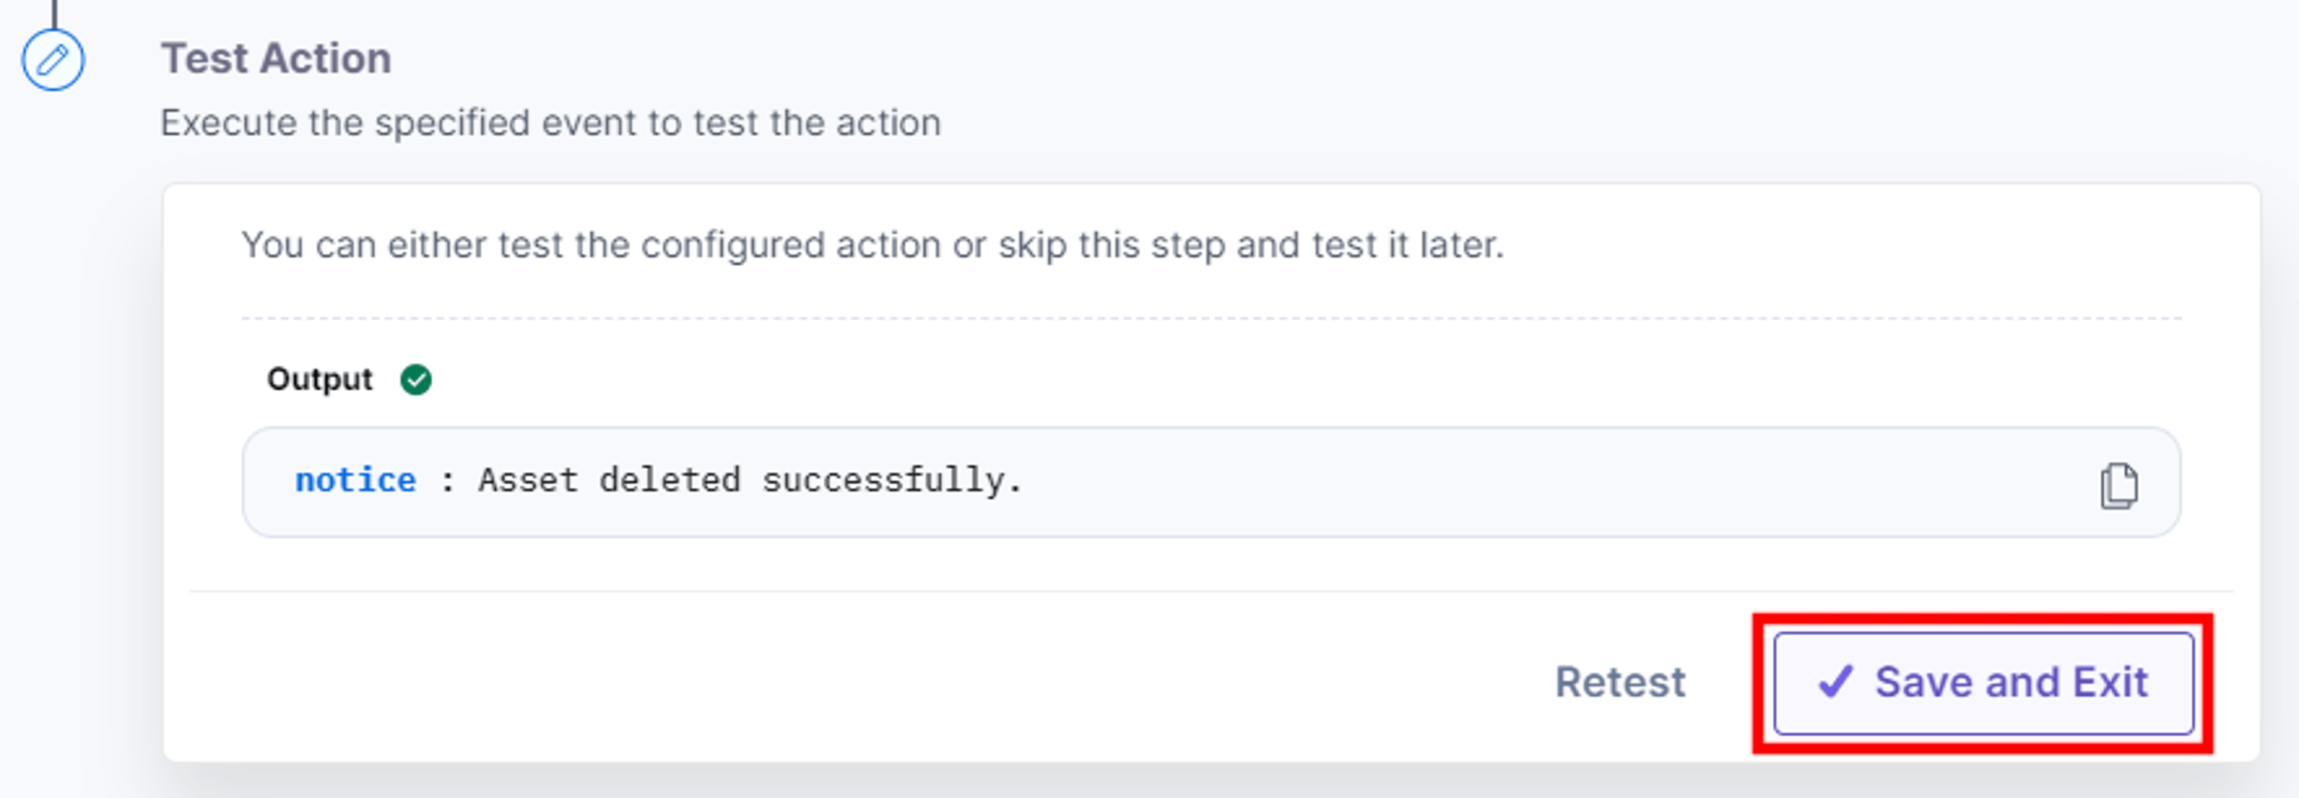
Task: Click the Test Action heading
Action: pyautogui.click(x=276, y=59)
